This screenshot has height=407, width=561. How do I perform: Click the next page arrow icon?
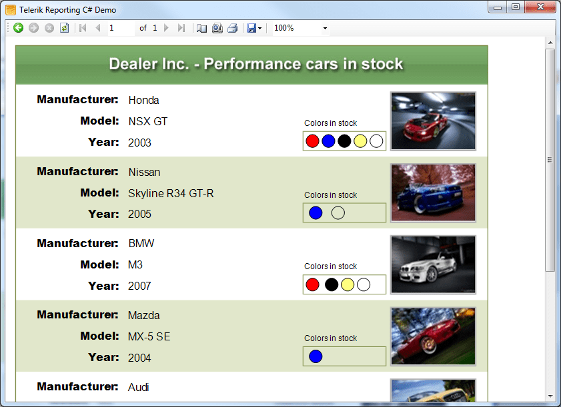(x=165, y=28)
